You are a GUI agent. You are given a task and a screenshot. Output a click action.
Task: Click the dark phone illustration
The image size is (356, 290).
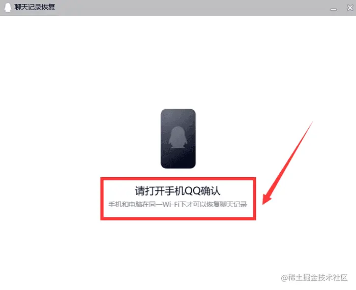click(178, 139)
